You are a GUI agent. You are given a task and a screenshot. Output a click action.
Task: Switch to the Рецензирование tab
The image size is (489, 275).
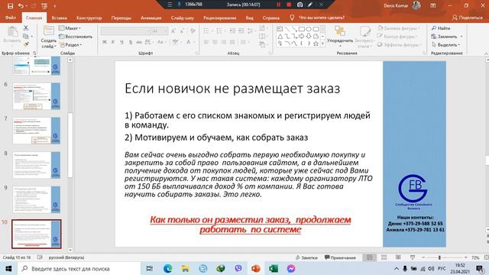[x=219, y=18]
